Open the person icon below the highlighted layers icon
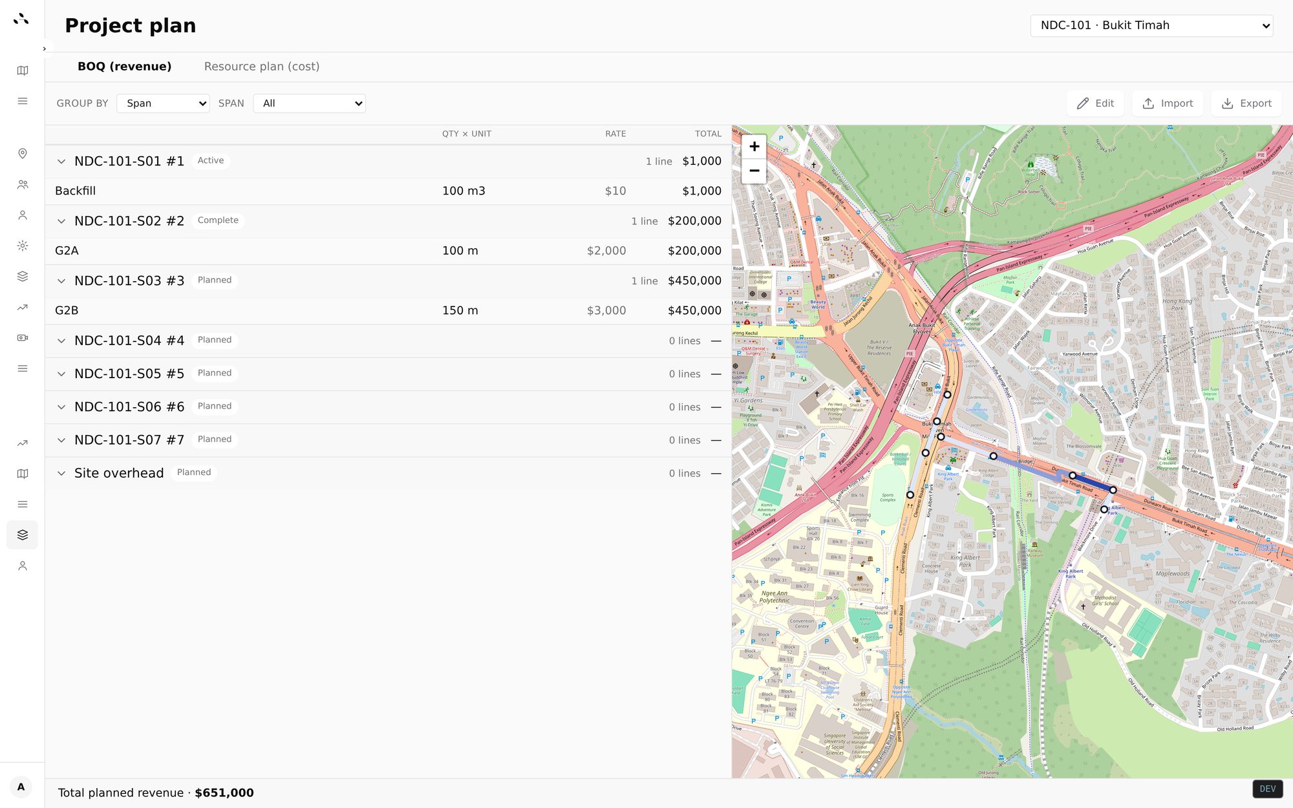The height and width of the screenshot is (808, 1293). click(23, 566)
